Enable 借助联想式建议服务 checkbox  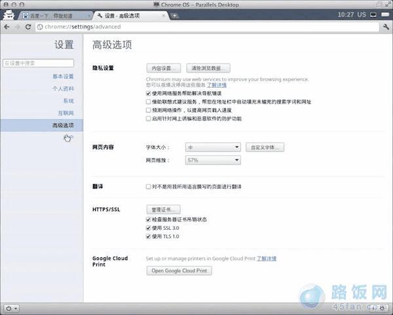click(x=149, y=102)
